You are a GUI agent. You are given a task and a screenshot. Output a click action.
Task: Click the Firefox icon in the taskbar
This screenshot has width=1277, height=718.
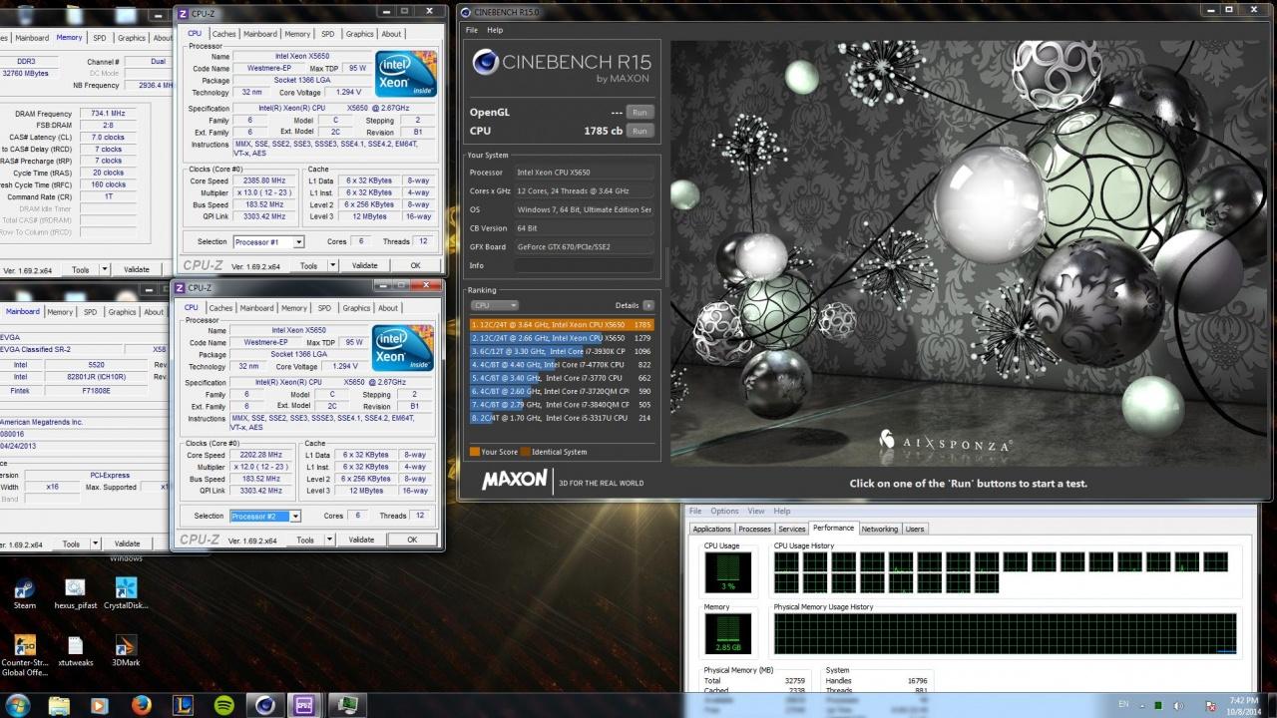[x=140, y=705]
